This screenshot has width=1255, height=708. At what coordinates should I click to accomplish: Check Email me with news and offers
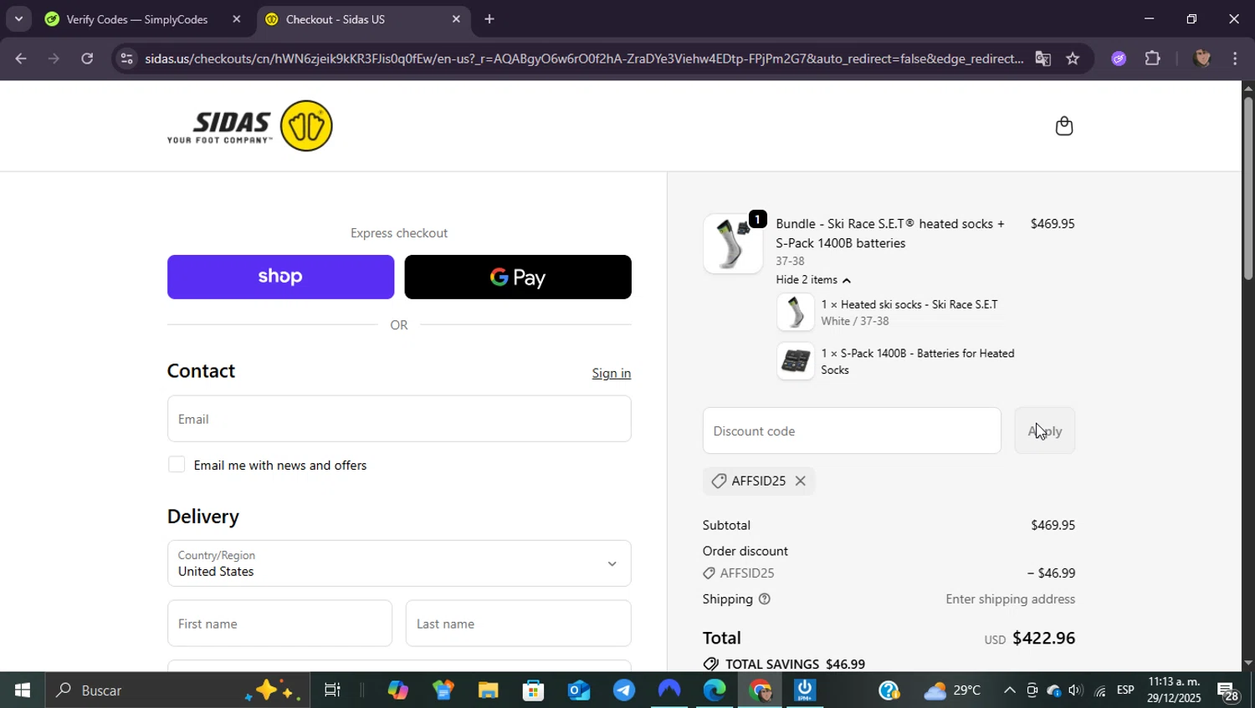click(x=177, y=465)
